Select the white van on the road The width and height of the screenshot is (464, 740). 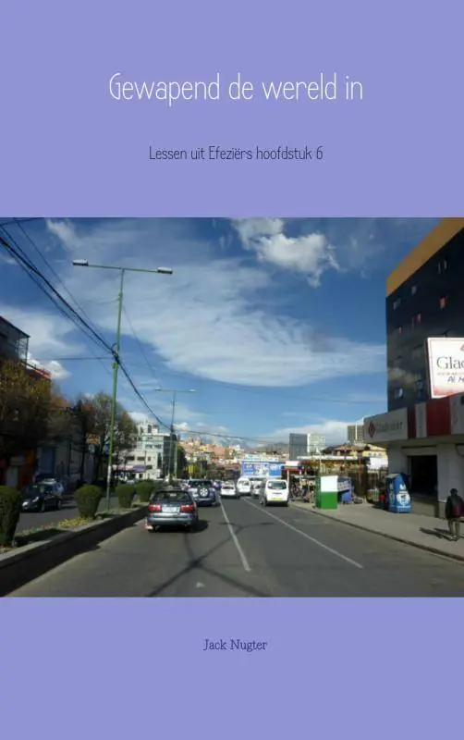(274, 492)
